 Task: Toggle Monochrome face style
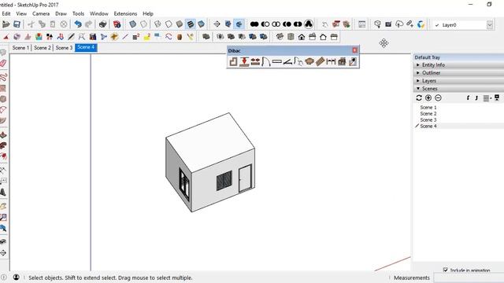tap(202, 24)
